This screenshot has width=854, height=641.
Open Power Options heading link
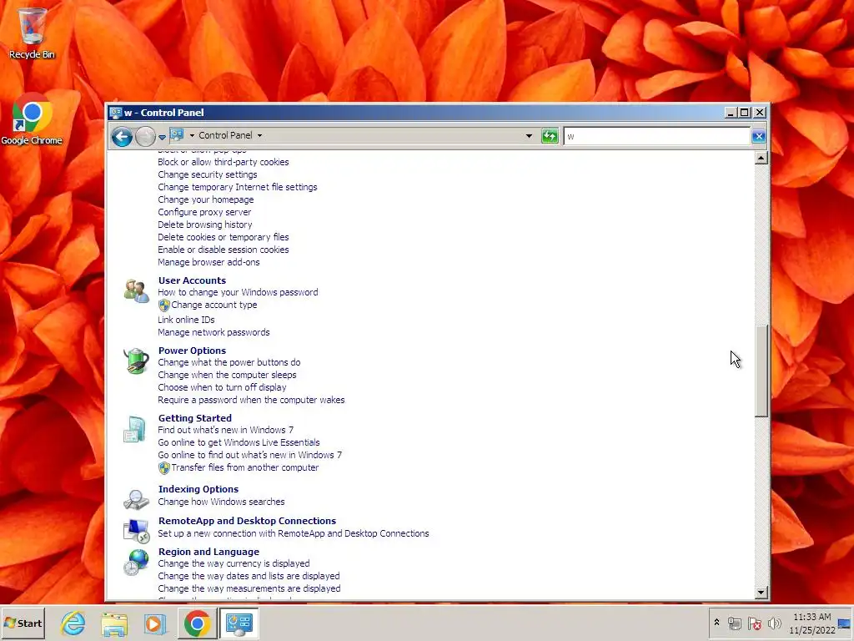(x=192, y=351)
